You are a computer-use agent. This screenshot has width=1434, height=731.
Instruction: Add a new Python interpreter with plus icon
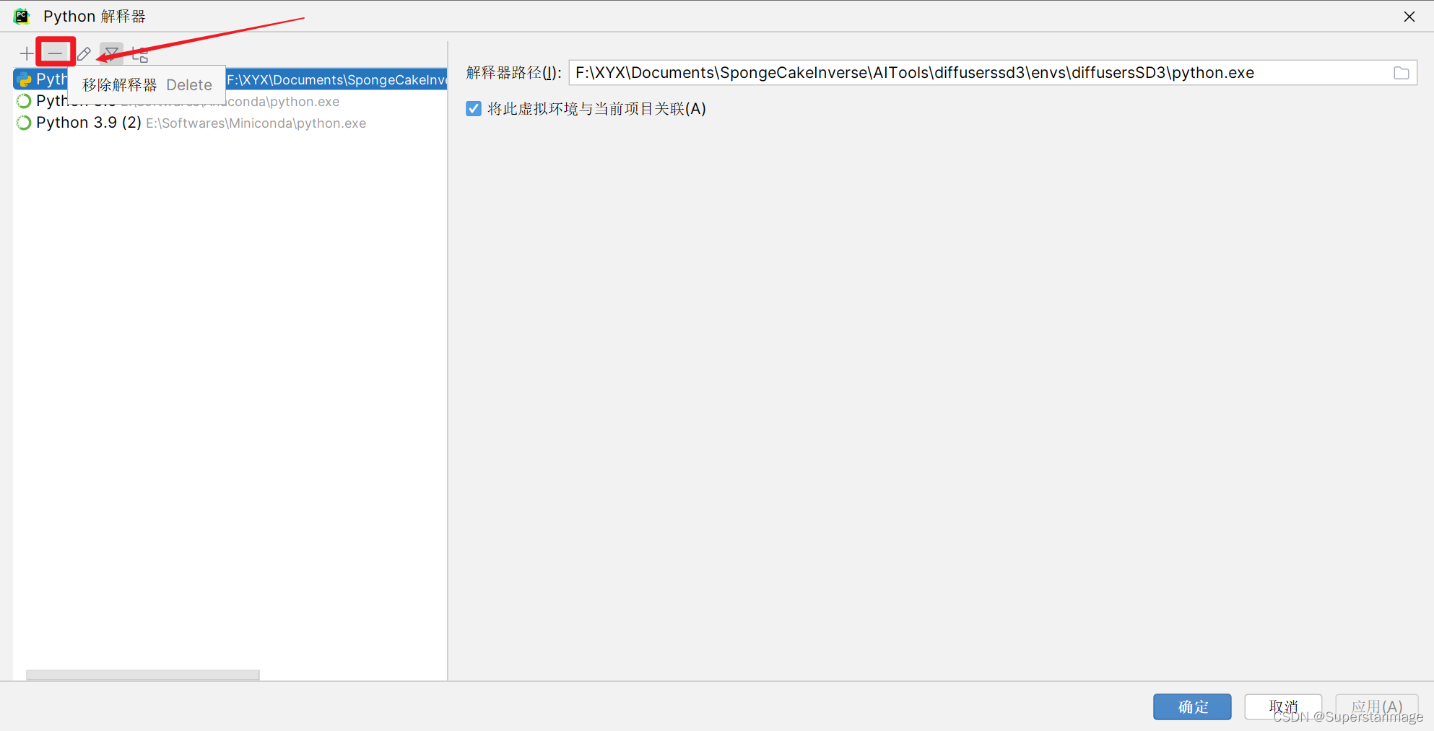click(26, 53)
